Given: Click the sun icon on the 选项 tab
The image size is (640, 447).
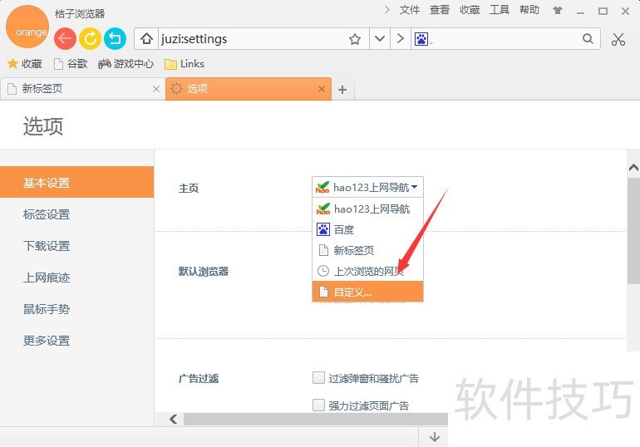Looking at the screenshot, I should 176,89.
